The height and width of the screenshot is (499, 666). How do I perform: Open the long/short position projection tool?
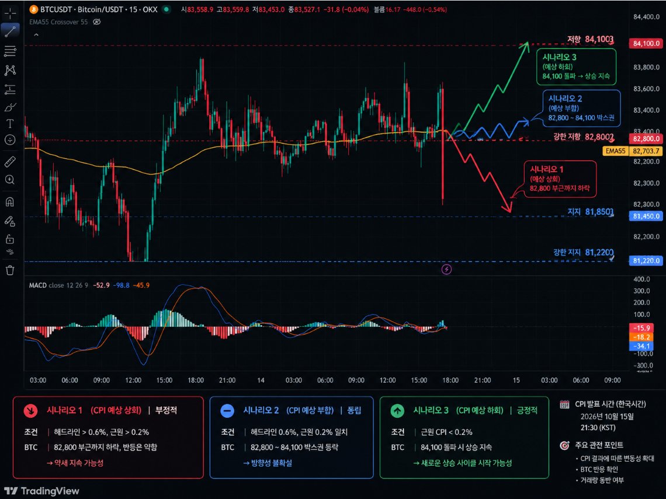click(10, 89)
